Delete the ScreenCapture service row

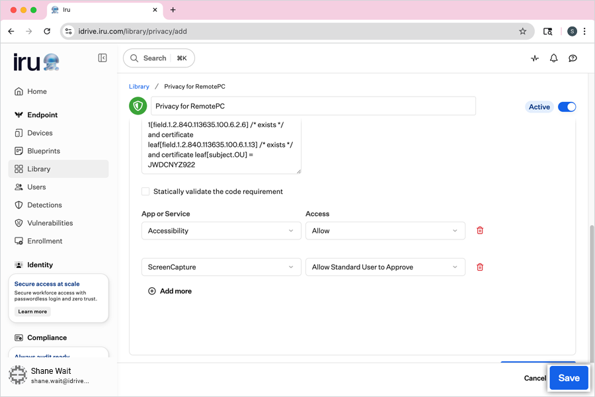[480, 267]
